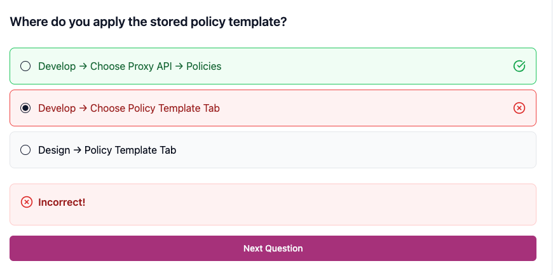Click the first arrow after "Develop" in green option
Viewport: 553px width, 275px height.
83,67
